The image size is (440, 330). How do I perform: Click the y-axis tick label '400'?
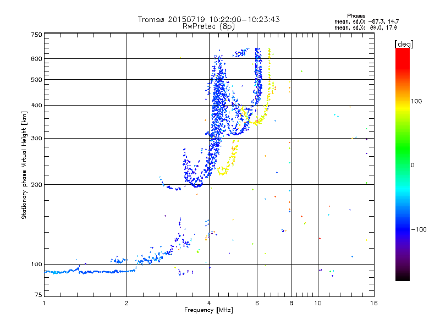[x=36, y=106]
